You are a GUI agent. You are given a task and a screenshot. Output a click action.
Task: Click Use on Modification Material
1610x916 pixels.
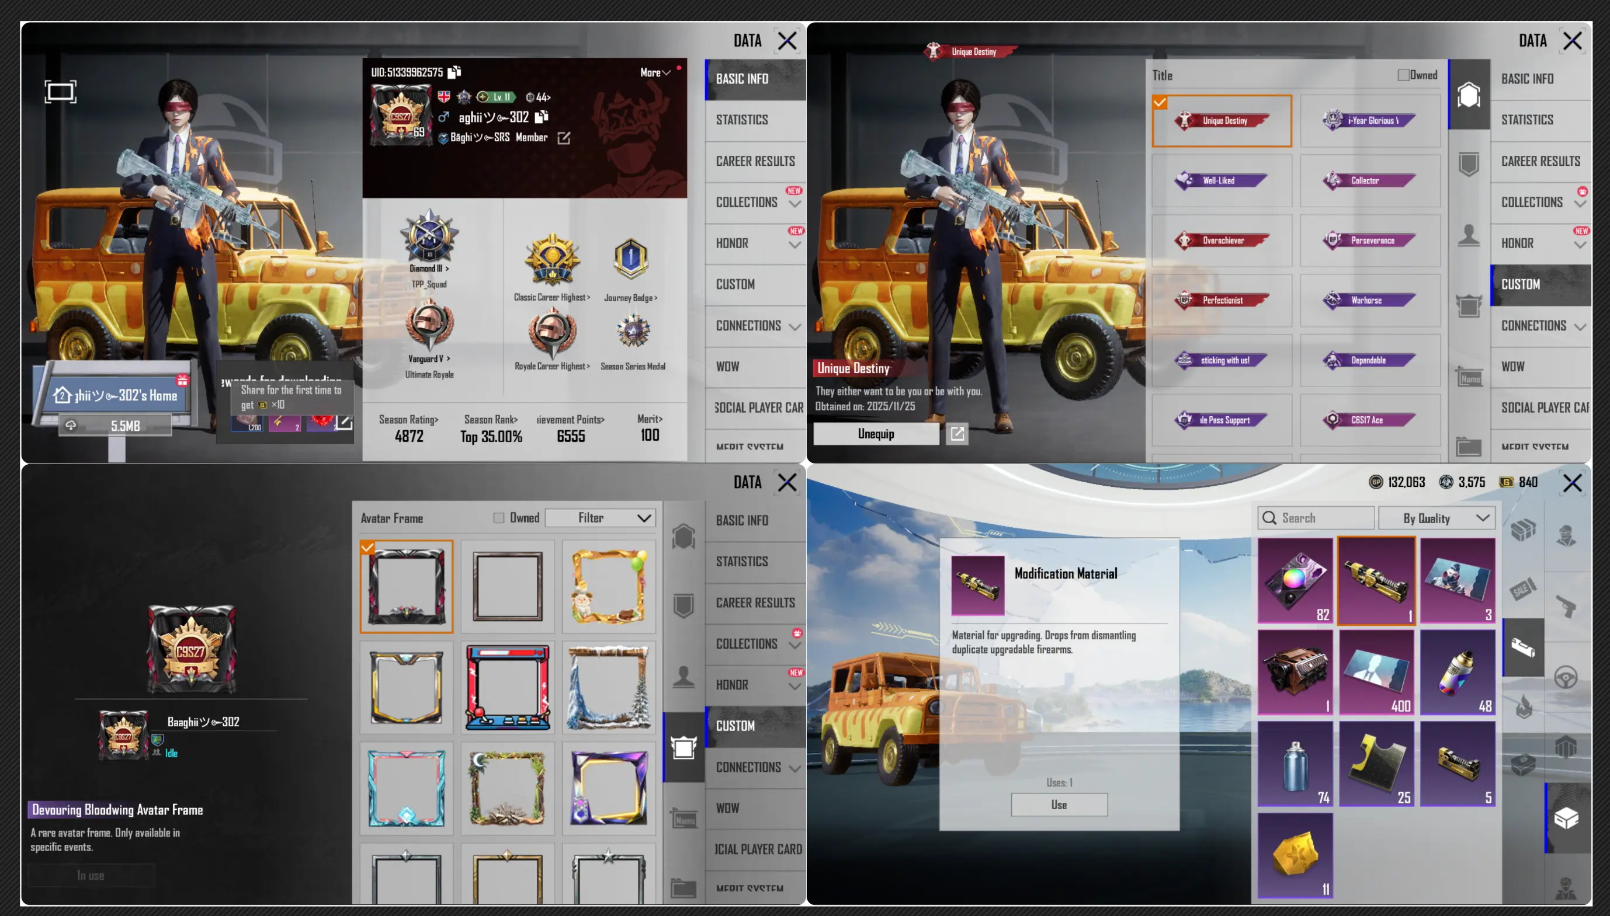(1059, 804)
